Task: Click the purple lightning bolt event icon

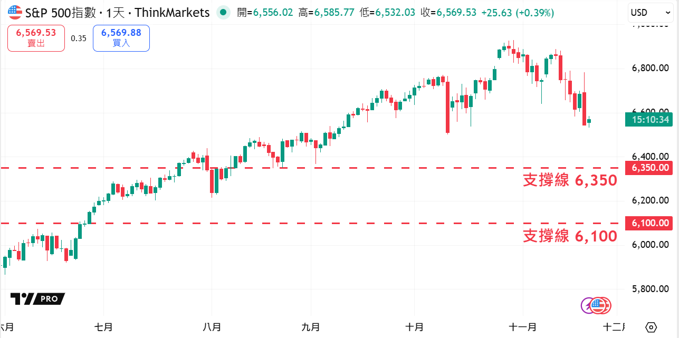Action: 587,305
